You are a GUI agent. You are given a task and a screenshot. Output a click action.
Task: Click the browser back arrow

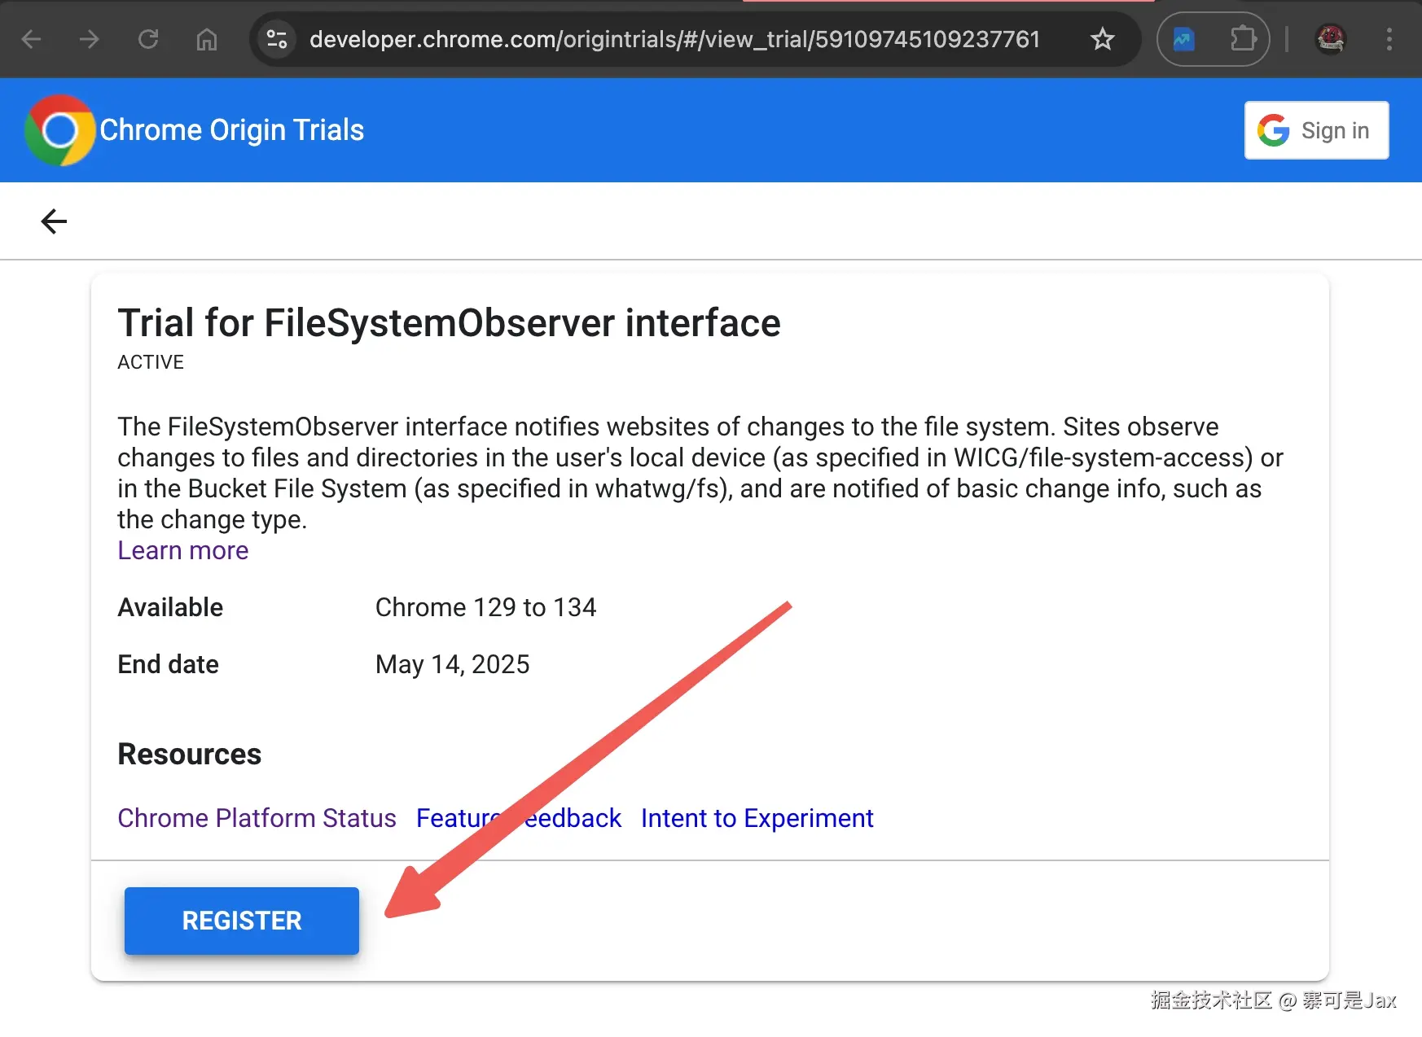click(x=31, y=39)
